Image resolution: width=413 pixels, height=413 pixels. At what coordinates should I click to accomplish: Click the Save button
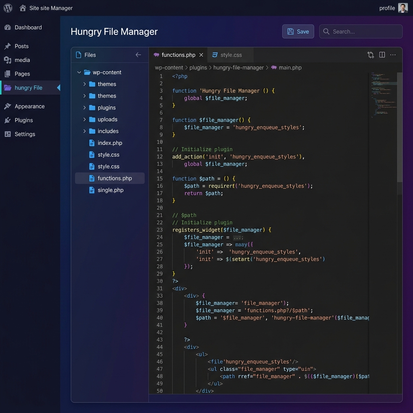[x=298, y=31]
